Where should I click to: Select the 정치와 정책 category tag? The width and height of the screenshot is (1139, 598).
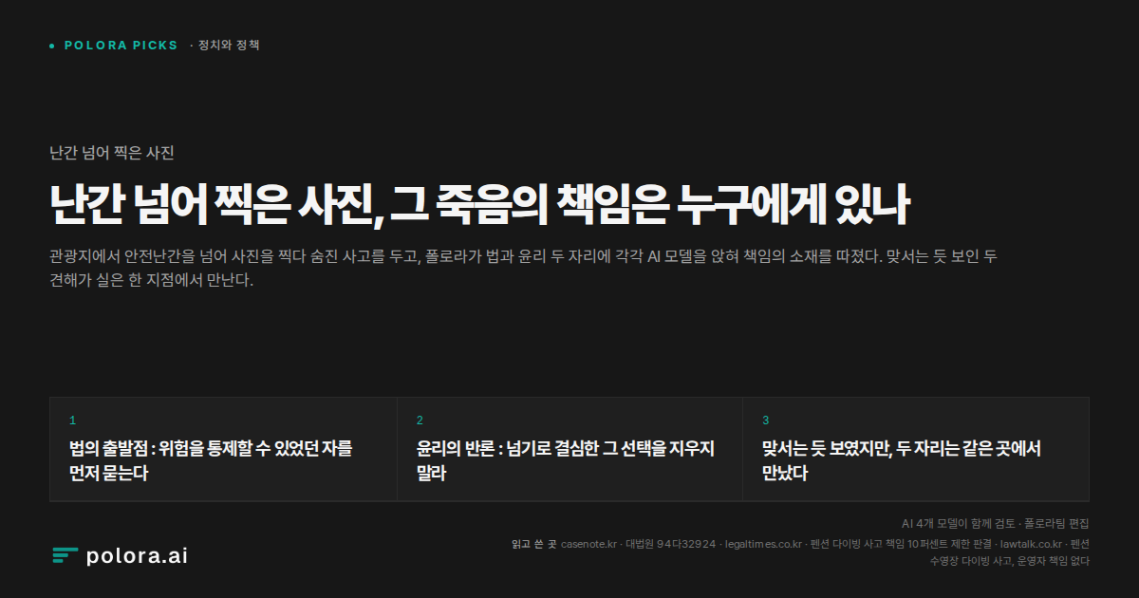pos(229,46)
